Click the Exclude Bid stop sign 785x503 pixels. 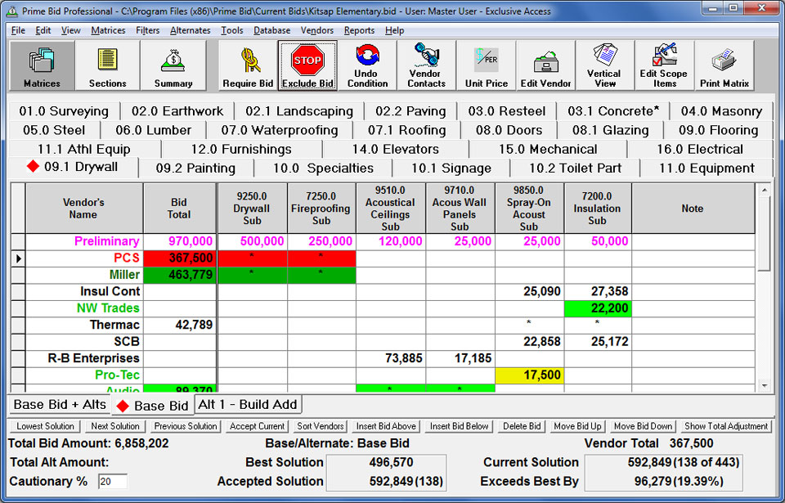pos(307,65)
